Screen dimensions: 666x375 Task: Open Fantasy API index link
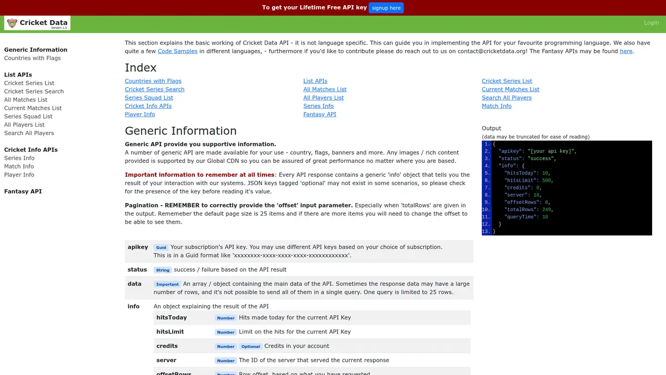(320, 114)
